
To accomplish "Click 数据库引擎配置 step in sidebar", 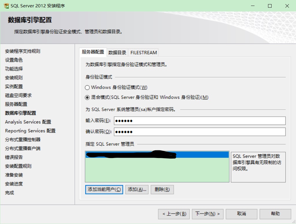I will tap(20, 113).
